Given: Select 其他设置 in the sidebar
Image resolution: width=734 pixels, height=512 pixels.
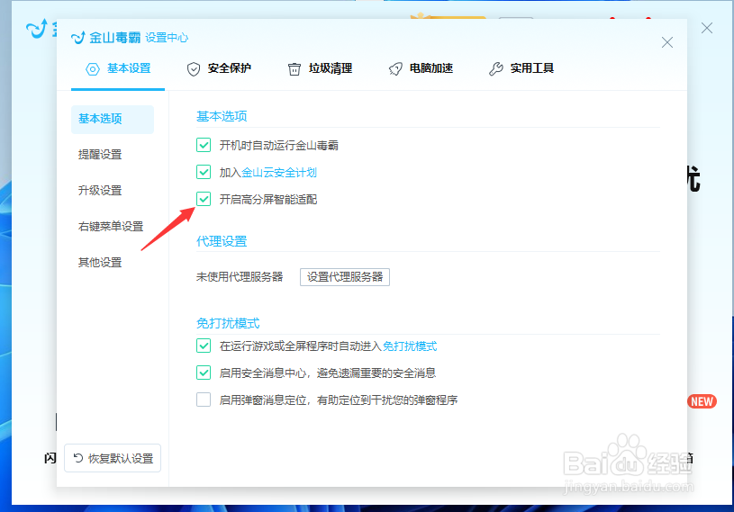Looking at the screenshot, I should [x=100, y=263].
